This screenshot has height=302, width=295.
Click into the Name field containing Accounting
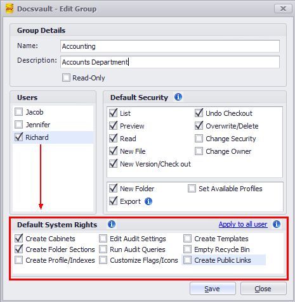pyautogui.click(x=170, y=46)
